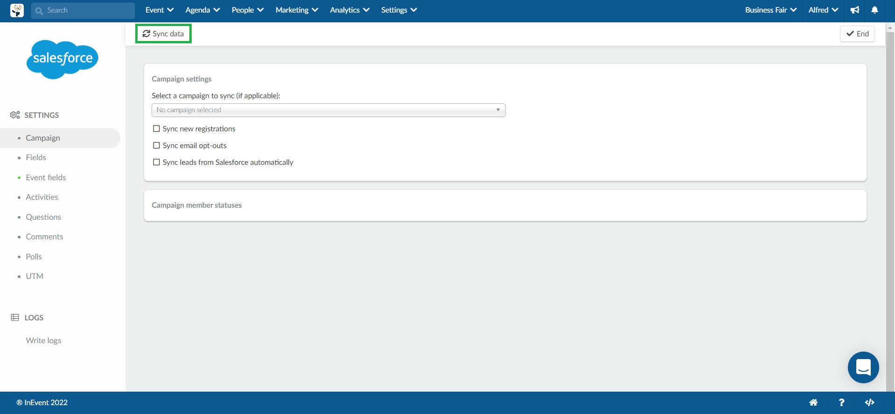Viewport: 895px width, 414px height.
Task: Expand the Settings top menu
Action: point(399,10)
